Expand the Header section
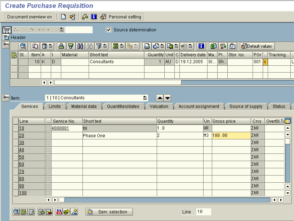 point(6,37)
